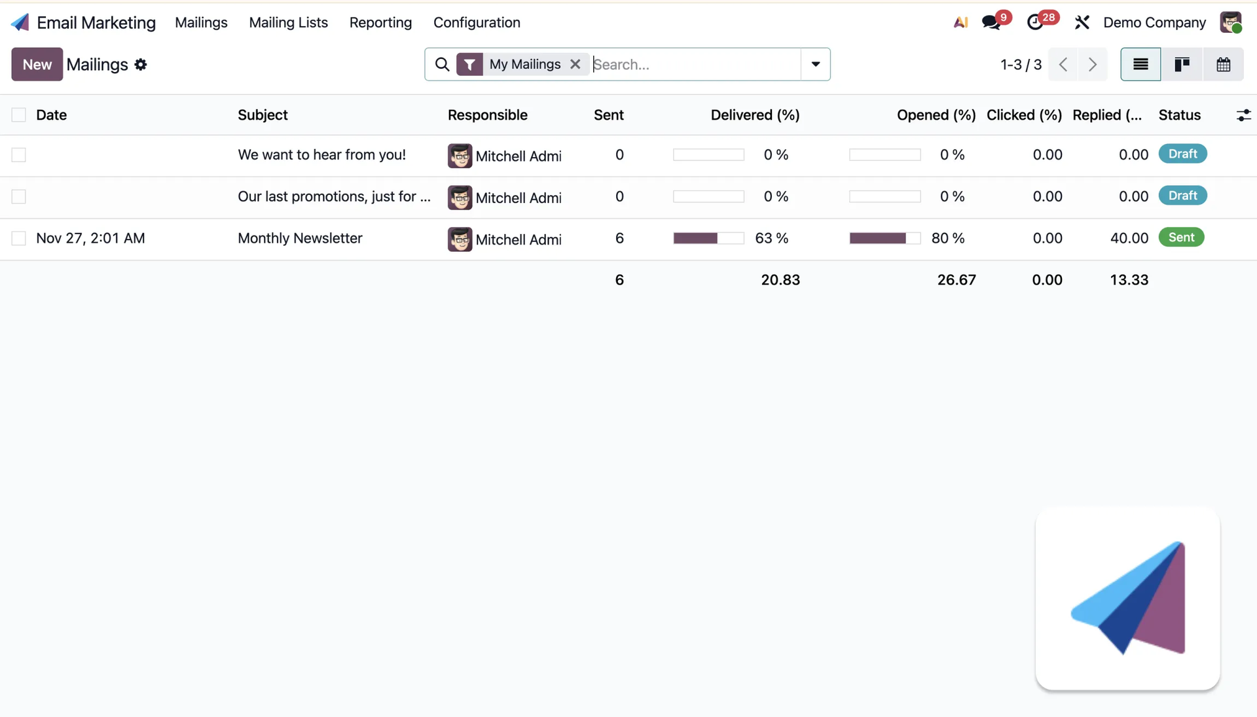This screenshot has width=1257, height=717.
Task: Sort by Clicked (%) column header
Action: click(x=1024, y=115)
